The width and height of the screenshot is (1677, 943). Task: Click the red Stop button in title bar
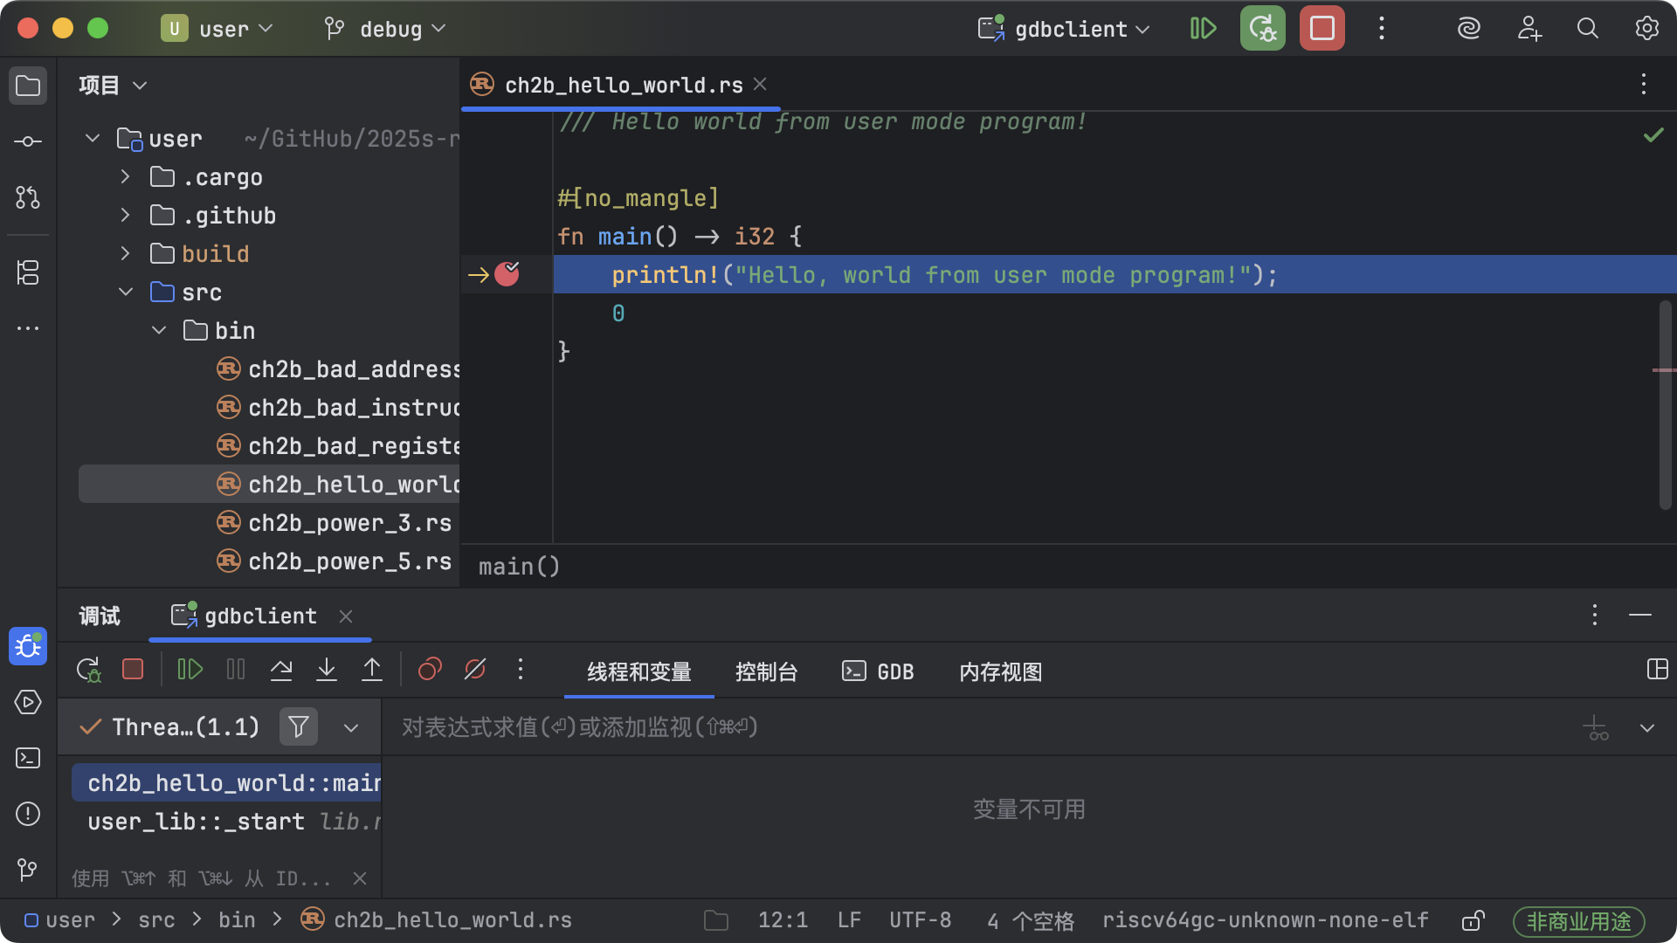[1322, 29]
